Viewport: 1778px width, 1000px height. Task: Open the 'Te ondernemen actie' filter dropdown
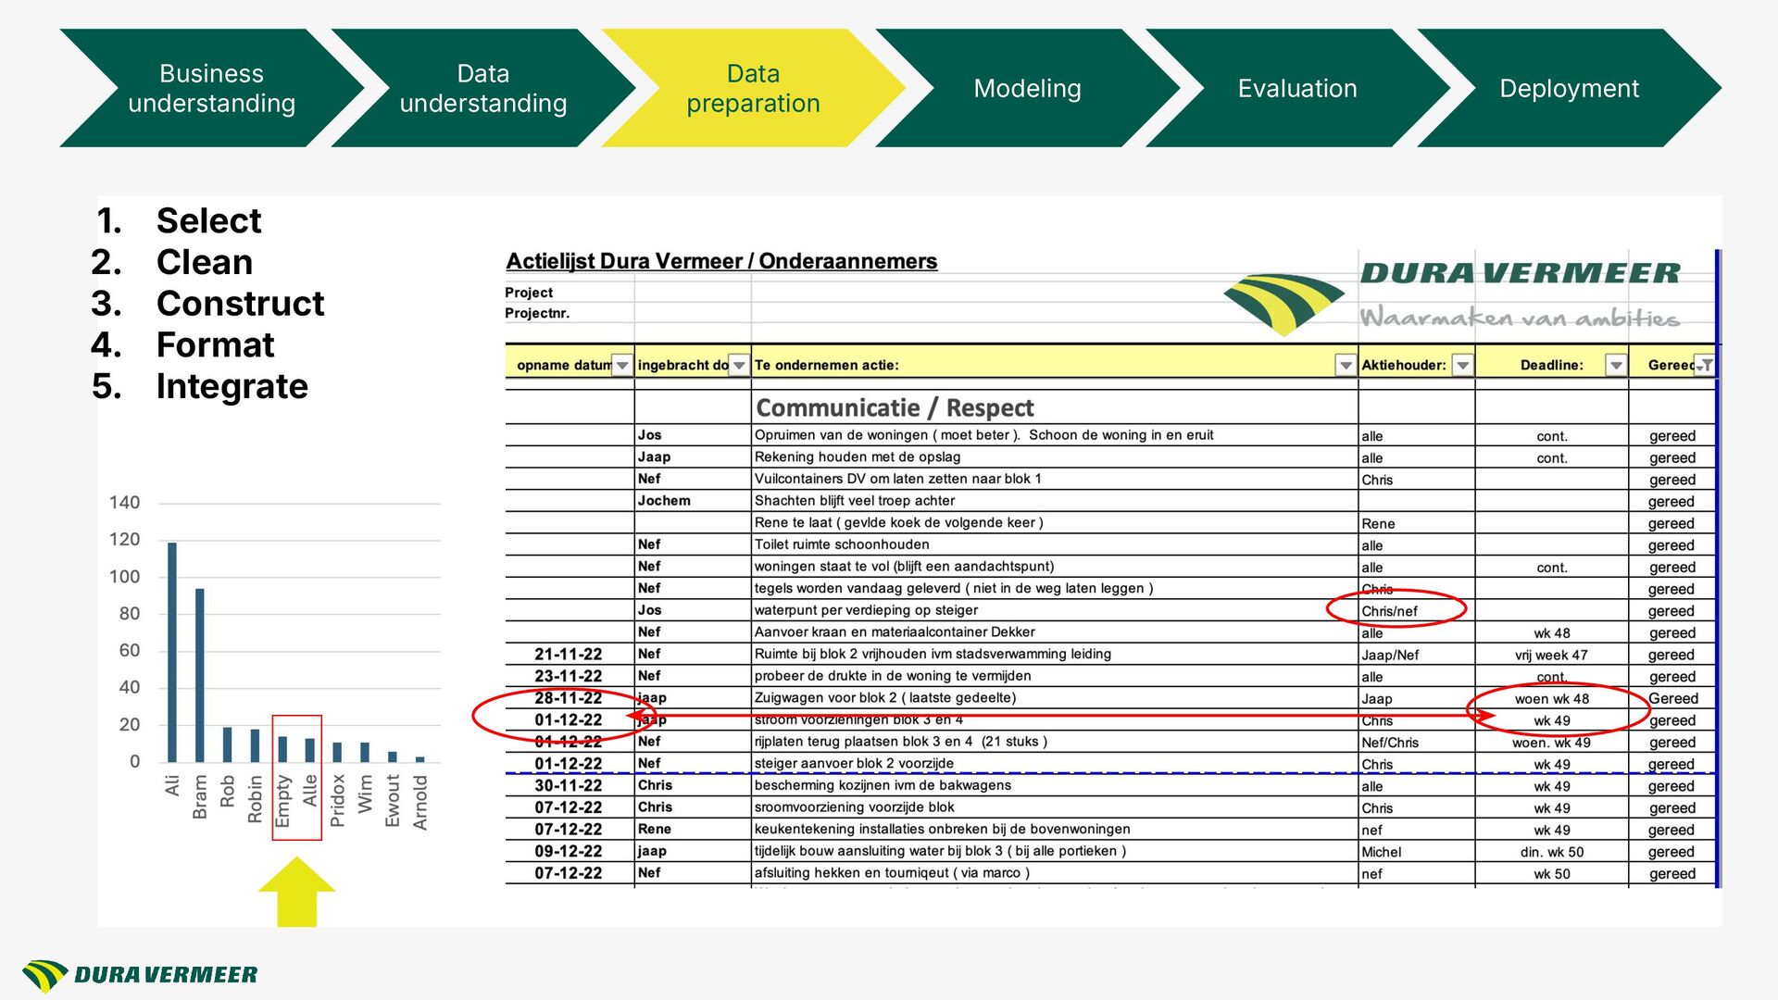pyautogui.click(x=1346, y=366)
